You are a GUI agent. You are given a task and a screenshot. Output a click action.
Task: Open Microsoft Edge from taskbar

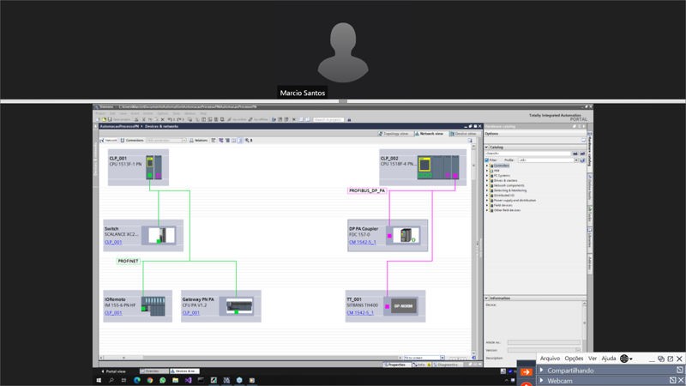[x=137, y=380]
